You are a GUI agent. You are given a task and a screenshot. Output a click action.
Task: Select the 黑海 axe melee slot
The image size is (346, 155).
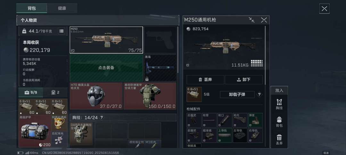click(x=161, y=68)
